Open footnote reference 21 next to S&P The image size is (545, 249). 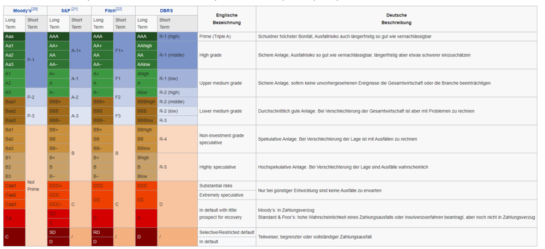pos(75,9)
